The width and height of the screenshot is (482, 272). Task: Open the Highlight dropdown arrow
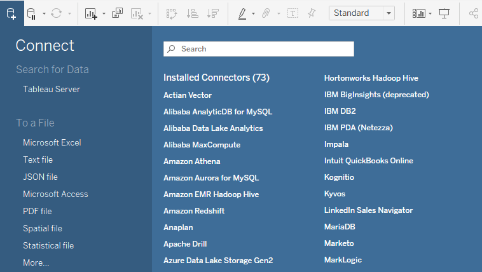click(253, 13)
